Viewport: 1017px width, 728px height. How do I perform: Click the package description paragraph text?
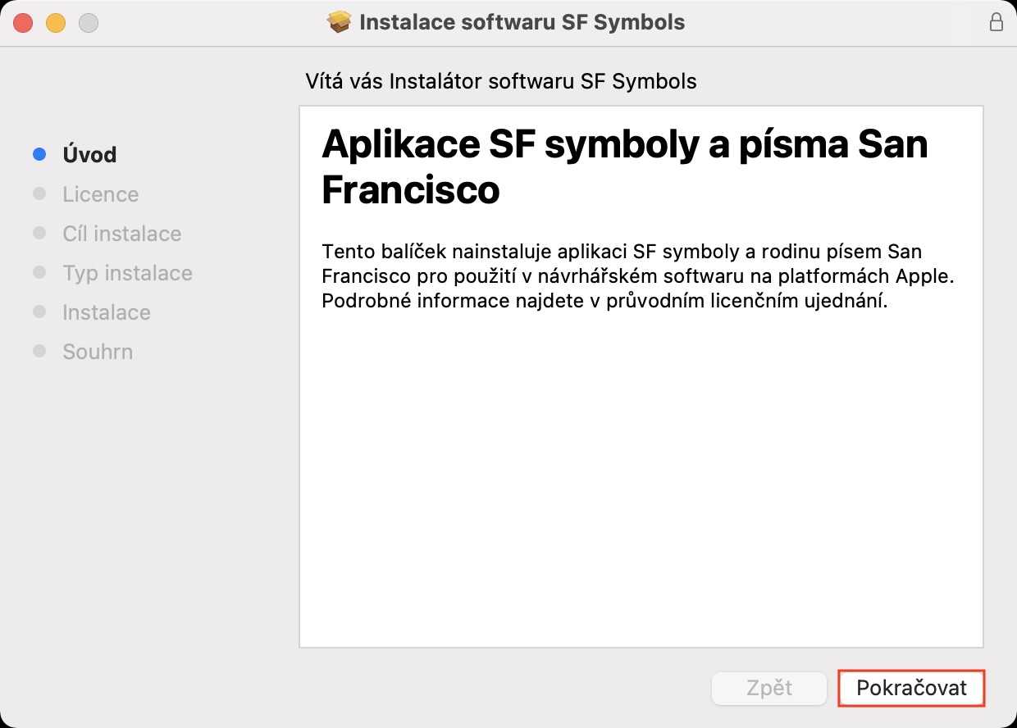click(638, 275)
